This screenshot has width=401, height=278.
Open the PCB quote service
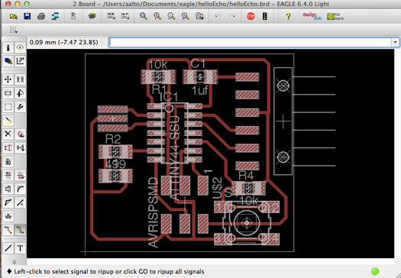335,17
